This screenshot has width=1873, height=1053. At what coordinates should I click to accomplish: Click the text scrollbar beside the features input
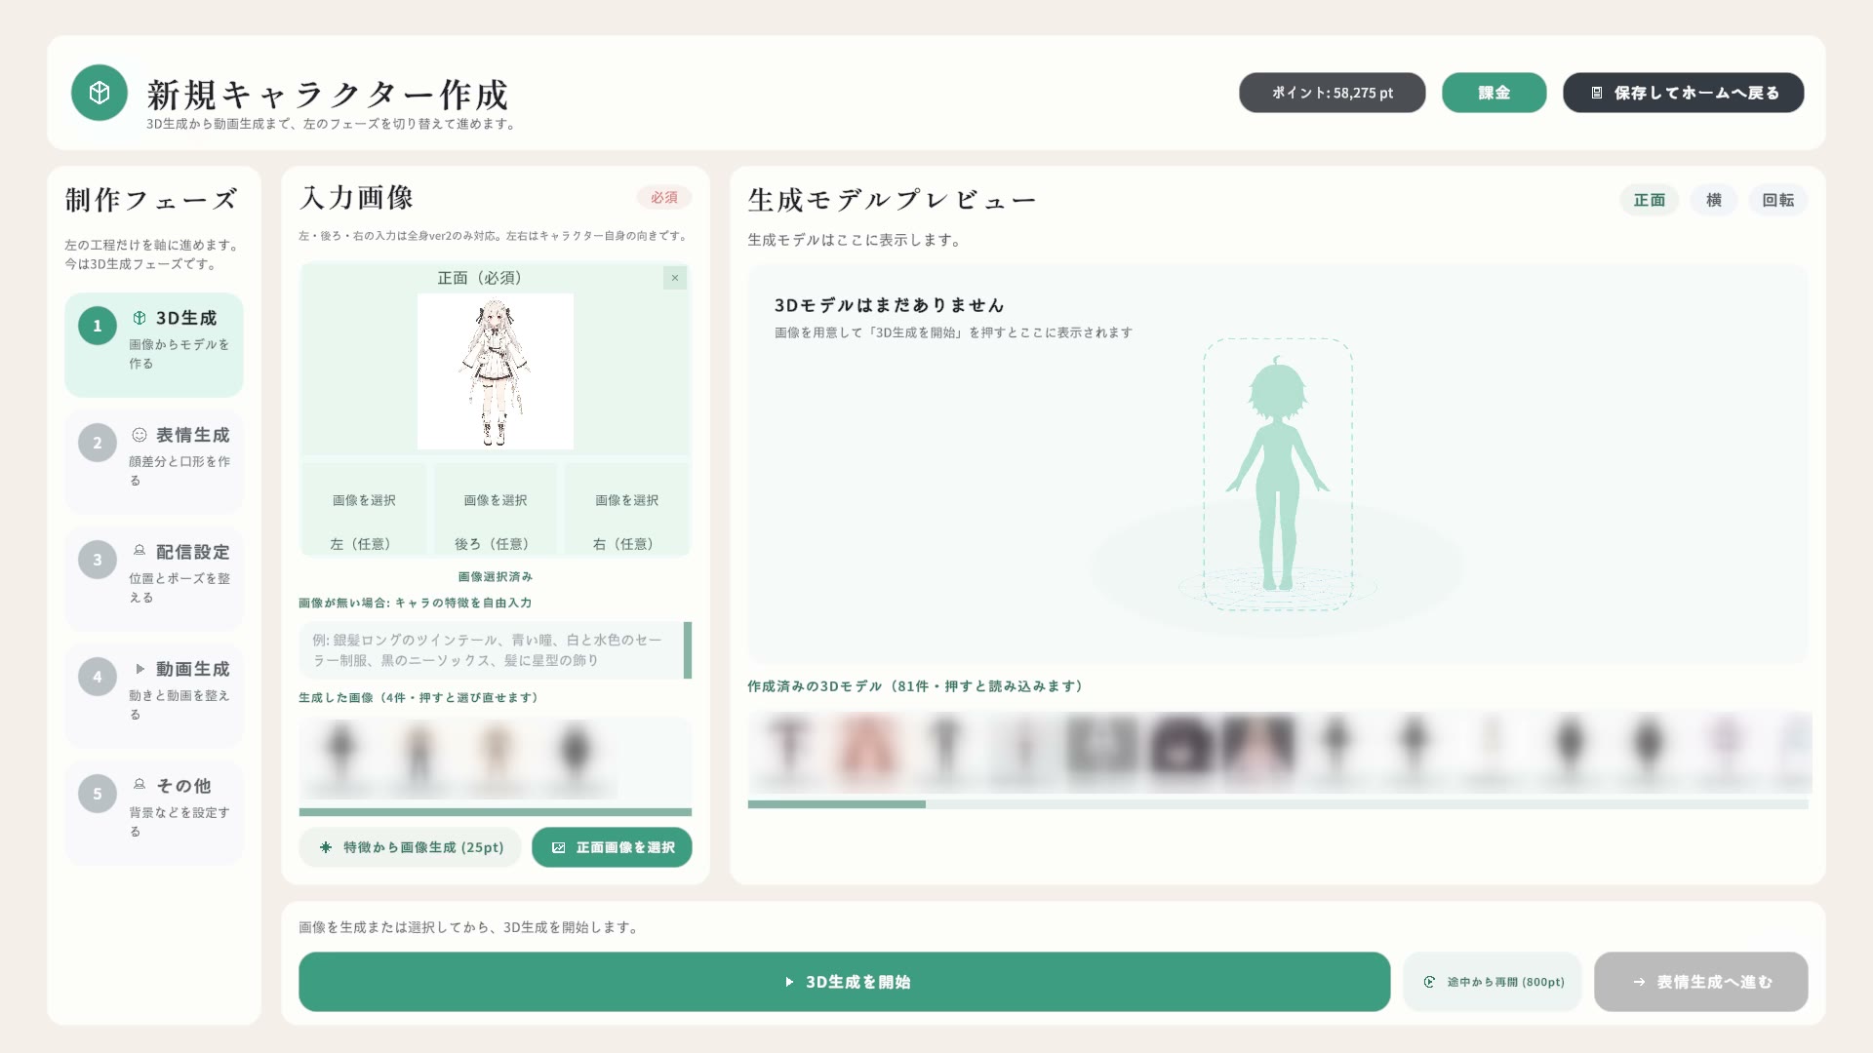click(688, 650)
